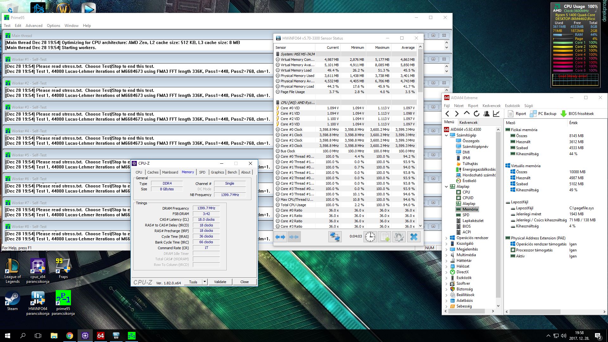Image resolution: width=608 pixels, height=342 pixels.
Task: Expand the Megjelenítés tree node
Action: point(446,249)
